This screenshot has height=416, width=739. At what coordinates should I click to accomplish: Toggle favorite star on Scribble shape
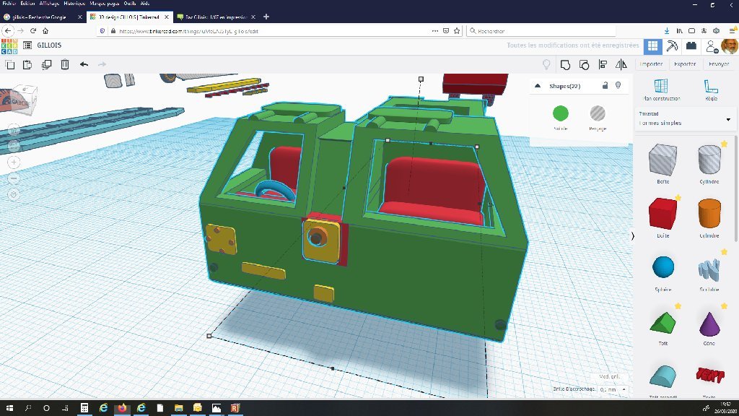point(724,252)
